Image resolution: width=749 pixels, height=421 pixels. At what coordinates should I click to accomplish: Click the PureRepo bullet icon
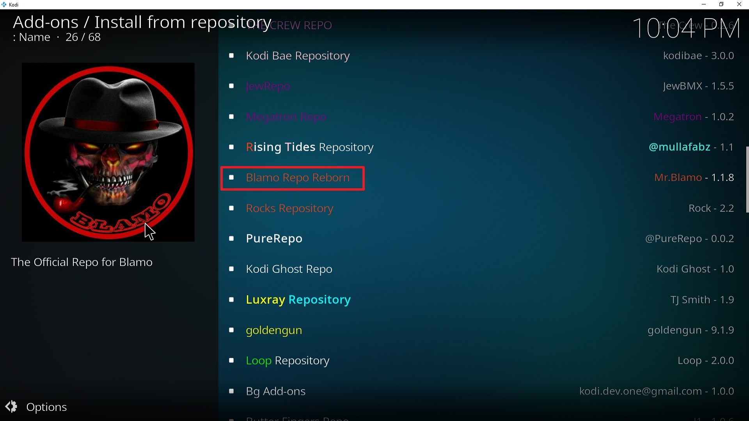(x=231, y=239)
